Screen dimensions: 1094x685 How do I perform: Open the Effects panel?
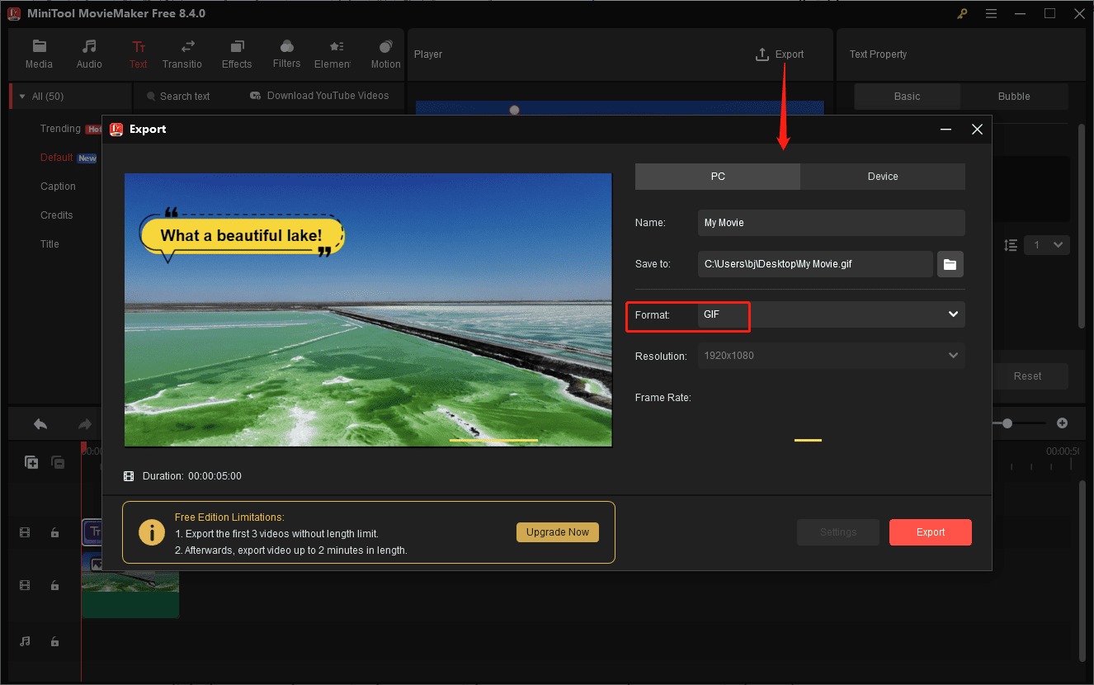(x=237, y=54)
